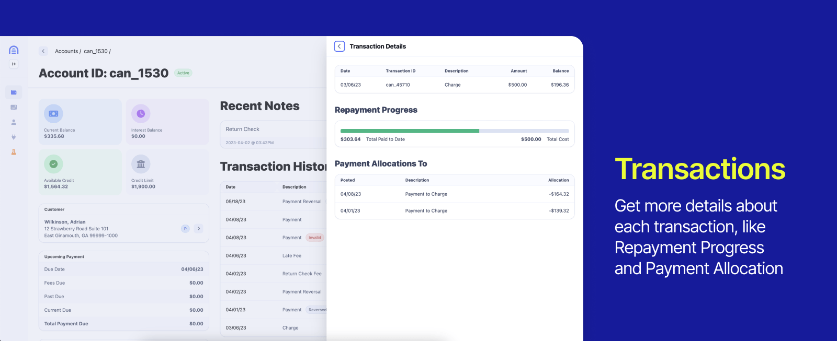Click the Transaction Details panel title
The image size is (837, 341).
coord(378,46)
